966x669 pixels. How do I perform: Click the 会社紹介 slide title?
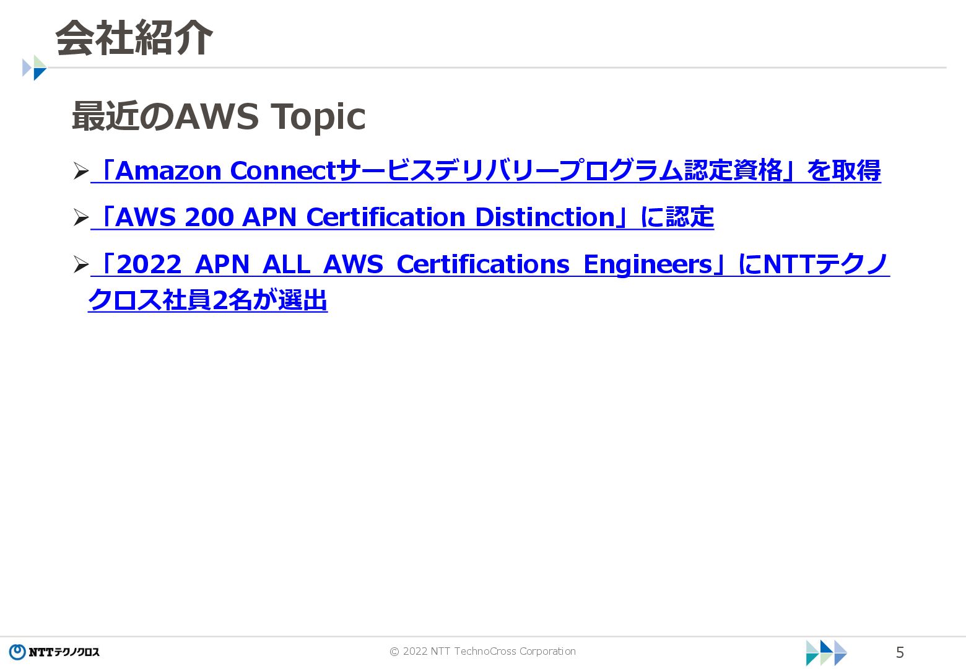tap(134, 38)
